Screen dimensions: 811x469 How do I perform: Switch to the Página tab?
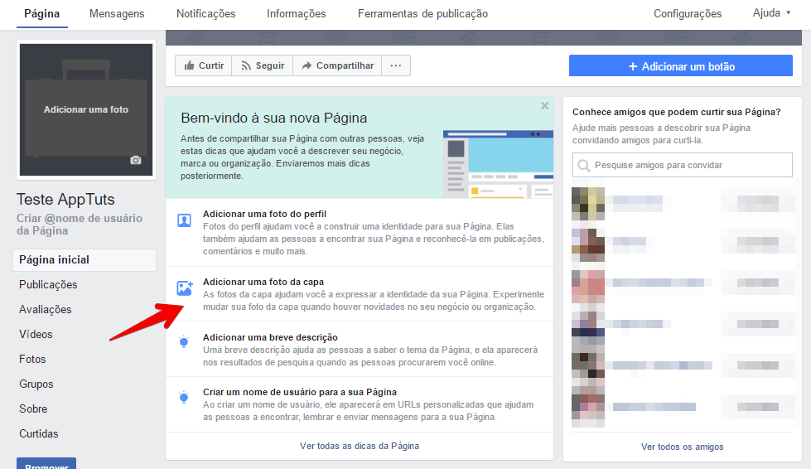(x=42, y=14)
